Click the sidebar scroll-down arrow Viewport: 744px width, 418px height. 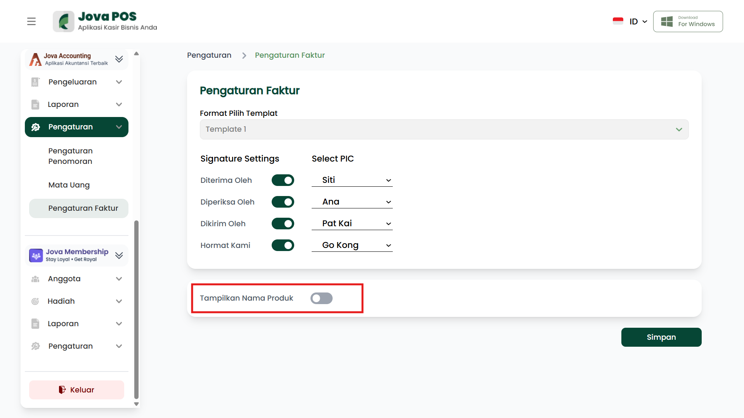click(136, 404)
